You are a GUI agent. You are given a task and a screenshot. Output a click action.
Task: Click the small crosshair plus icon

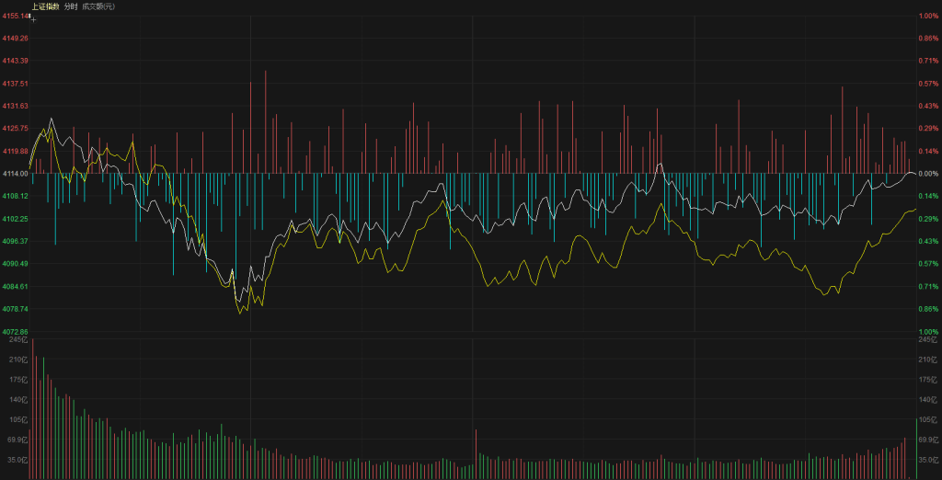pos(33,18)
